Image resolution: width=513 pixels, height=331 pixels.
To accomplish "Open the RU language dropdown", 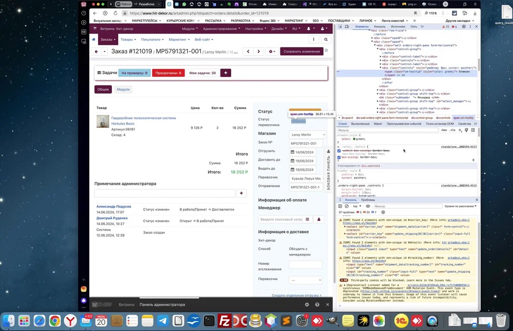I will coord(296,29).
